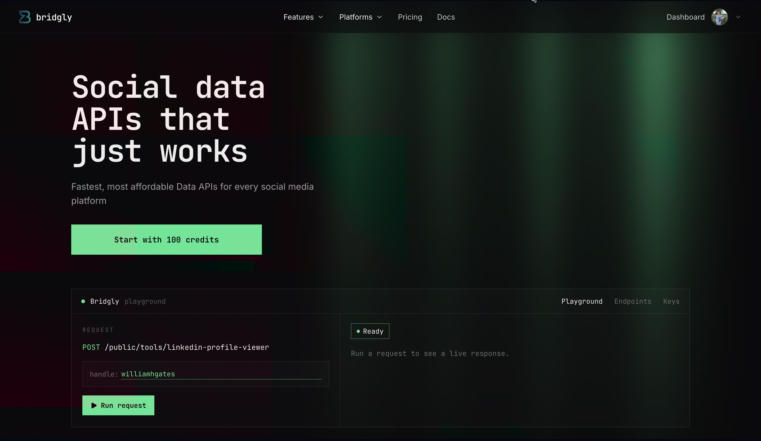761x441 pixels.
Task: Click the green dot beside Bridgly playground
Action: [83, 301]
